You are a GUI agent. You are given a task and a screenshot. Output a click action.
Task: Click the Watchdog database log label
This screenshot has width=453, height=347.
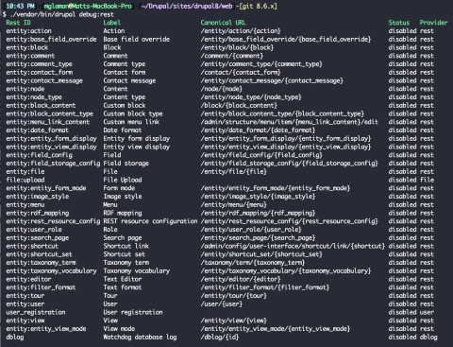click(x=140, y=338)
